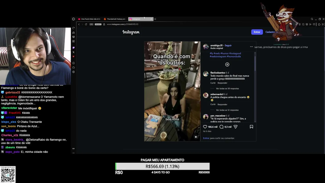Click bispo_alex chat username
This screenshot has height=183, width=325.
(x=9, y=122)
